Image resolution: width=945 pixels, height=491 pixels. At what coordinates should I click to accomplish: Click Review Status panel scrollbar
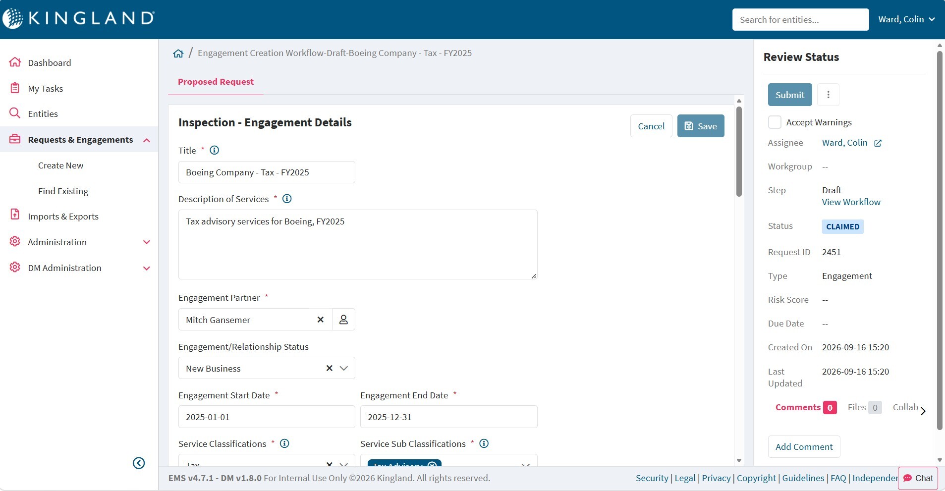click(940, 240)
